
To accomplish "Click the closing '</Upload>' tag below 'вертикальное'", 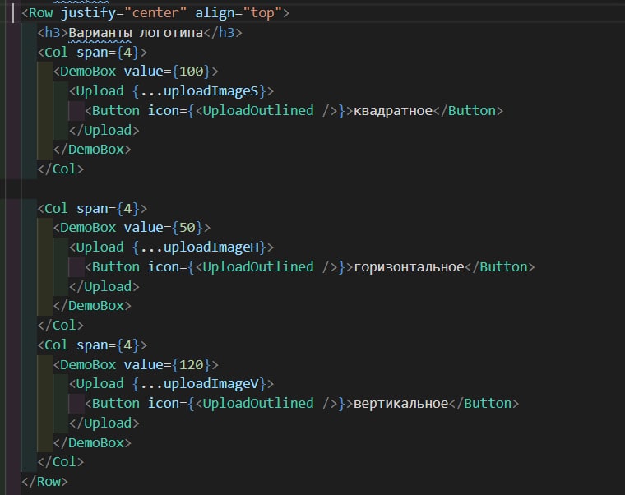I will point(104,423).
